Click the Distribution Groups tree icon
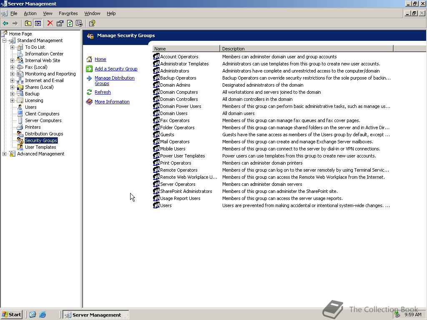 tap(20, 134)
